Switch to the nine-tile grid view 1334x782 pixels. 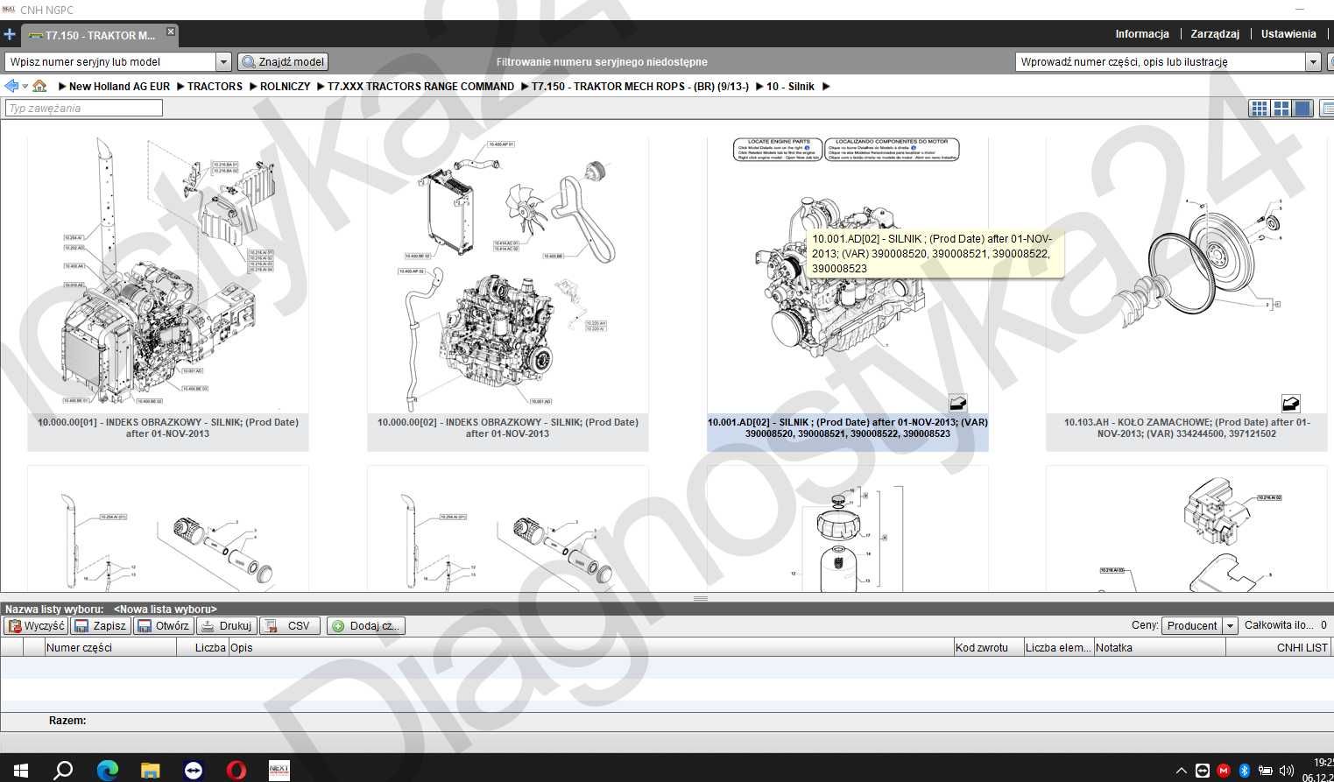(1260, 109)
